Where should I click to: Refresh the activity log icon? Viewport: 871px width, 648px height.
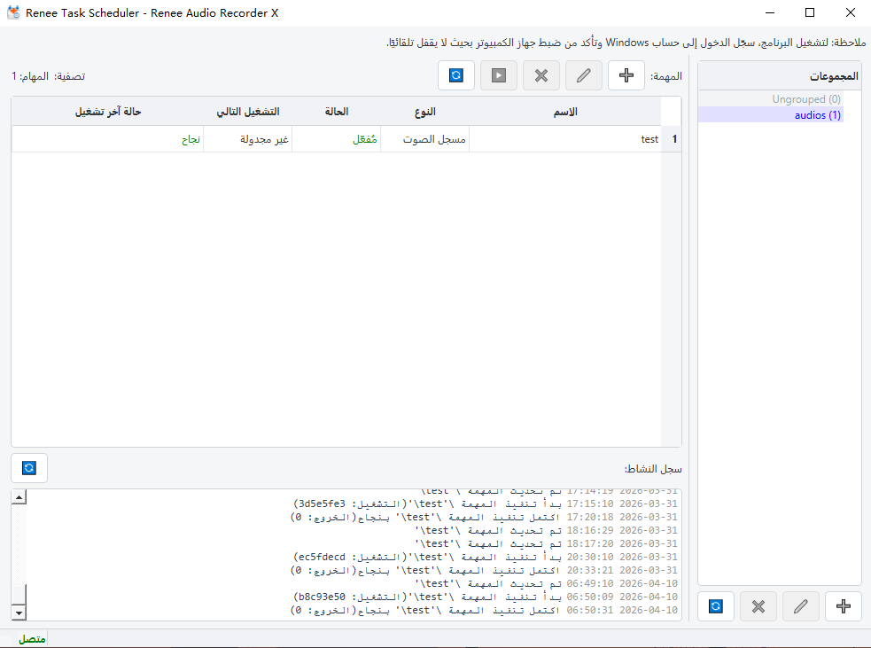coord(29,469)
